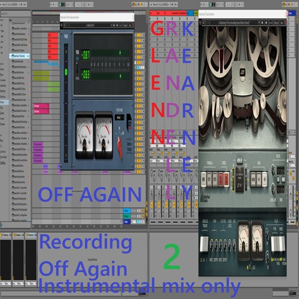Select the red 15 ips speed button
Screen dimensions: 299x299
click(x=227, y=179)
